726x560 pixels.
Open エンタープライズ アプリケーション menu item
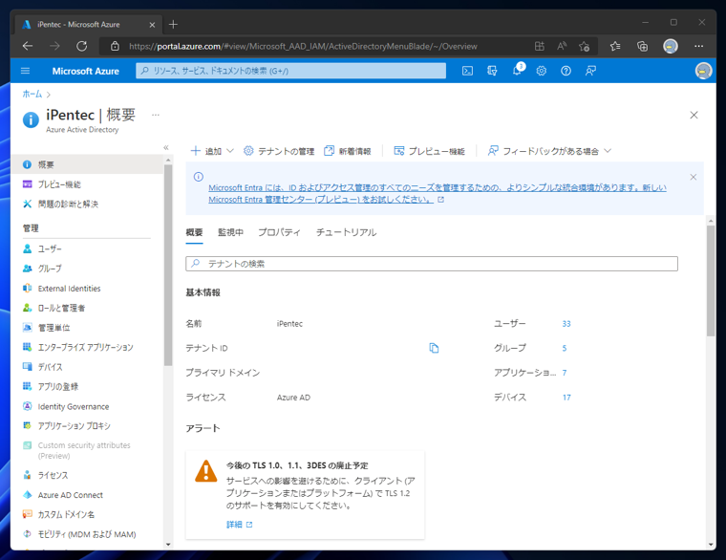87,347
